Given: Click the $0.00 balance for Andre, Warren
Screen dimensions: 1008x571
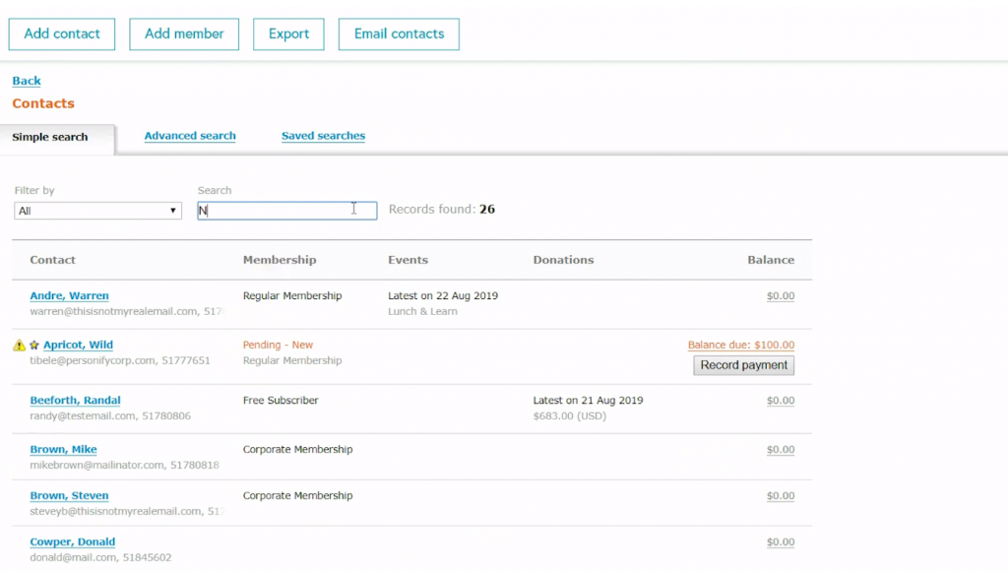Looking at the screenshot, I should point(780,296).
